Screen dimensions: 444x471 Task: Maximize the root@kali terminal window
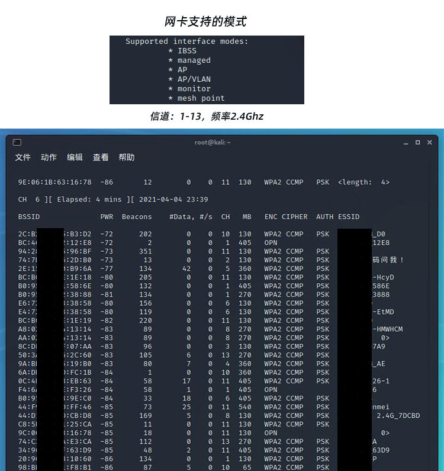[x=417, y=142]
